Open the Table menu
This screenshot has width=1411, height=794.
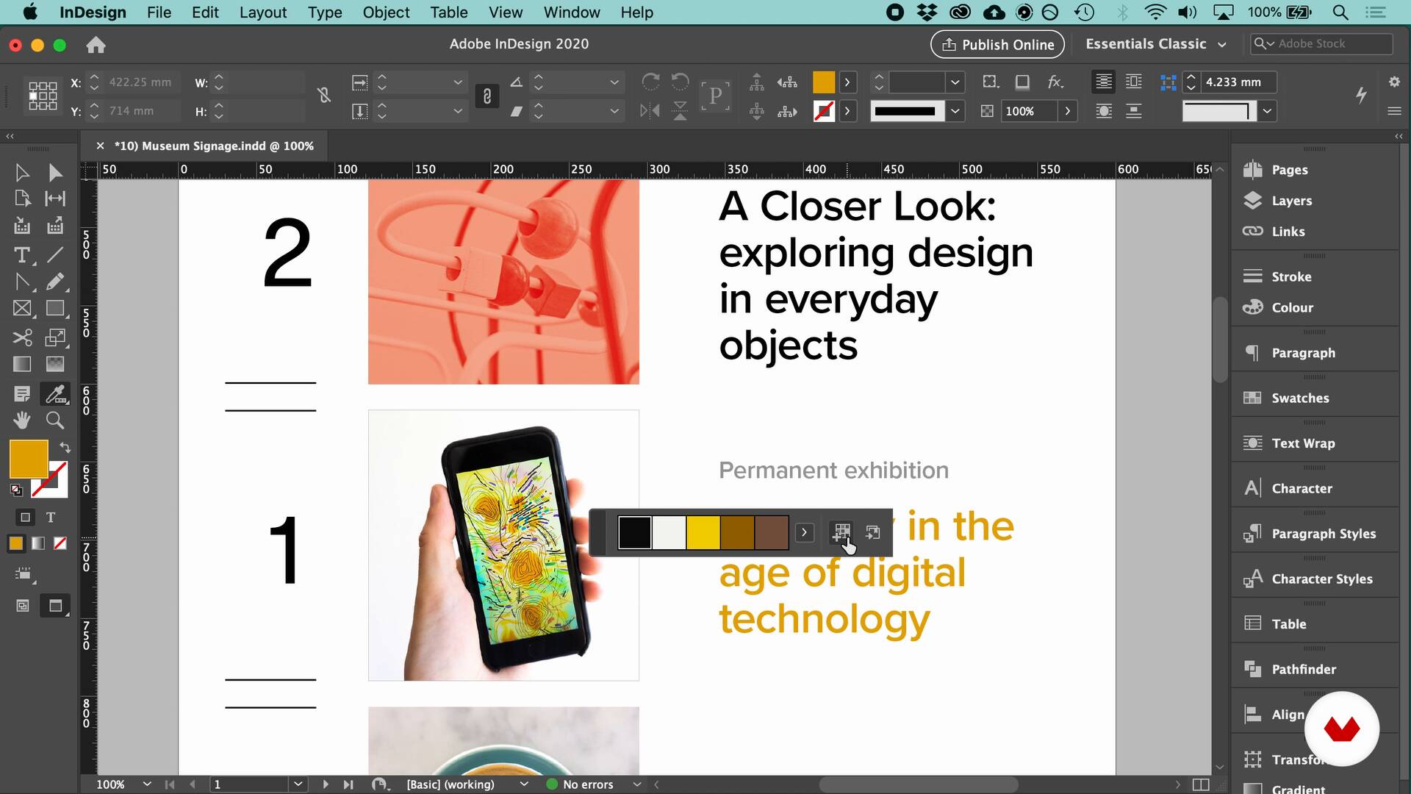point(449,12)
